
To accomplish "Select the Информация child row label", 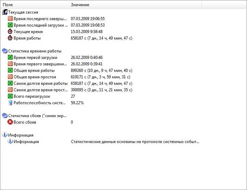I will (x=26, y=142).
